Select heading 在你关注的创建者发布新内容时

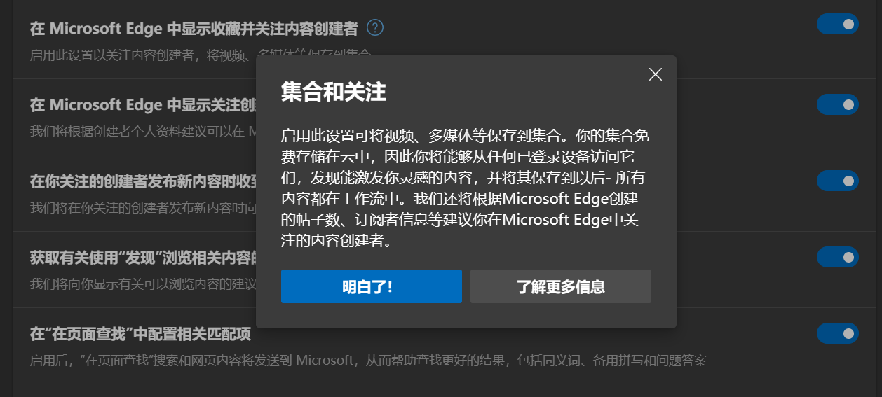143,181
